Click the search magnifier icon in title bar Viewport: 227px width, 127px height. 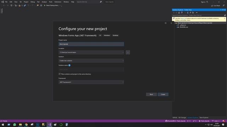click(x=101, y=2)
